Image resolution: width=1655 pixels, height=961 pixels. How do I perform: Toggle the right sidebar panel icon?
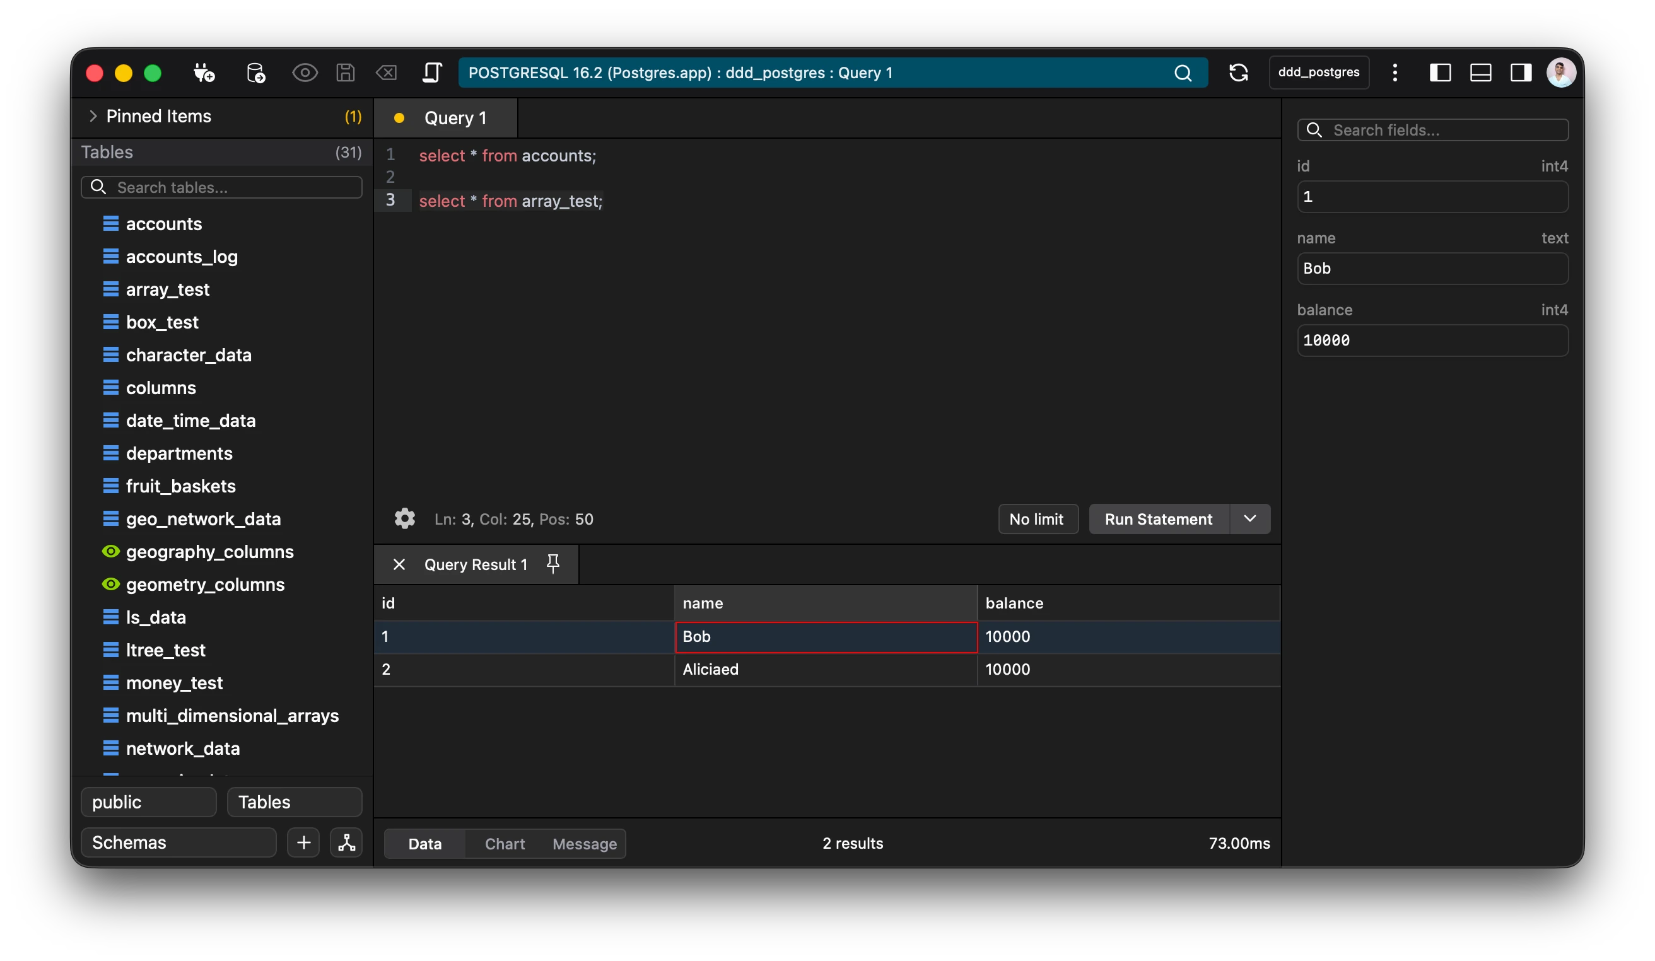(1521, 73)
